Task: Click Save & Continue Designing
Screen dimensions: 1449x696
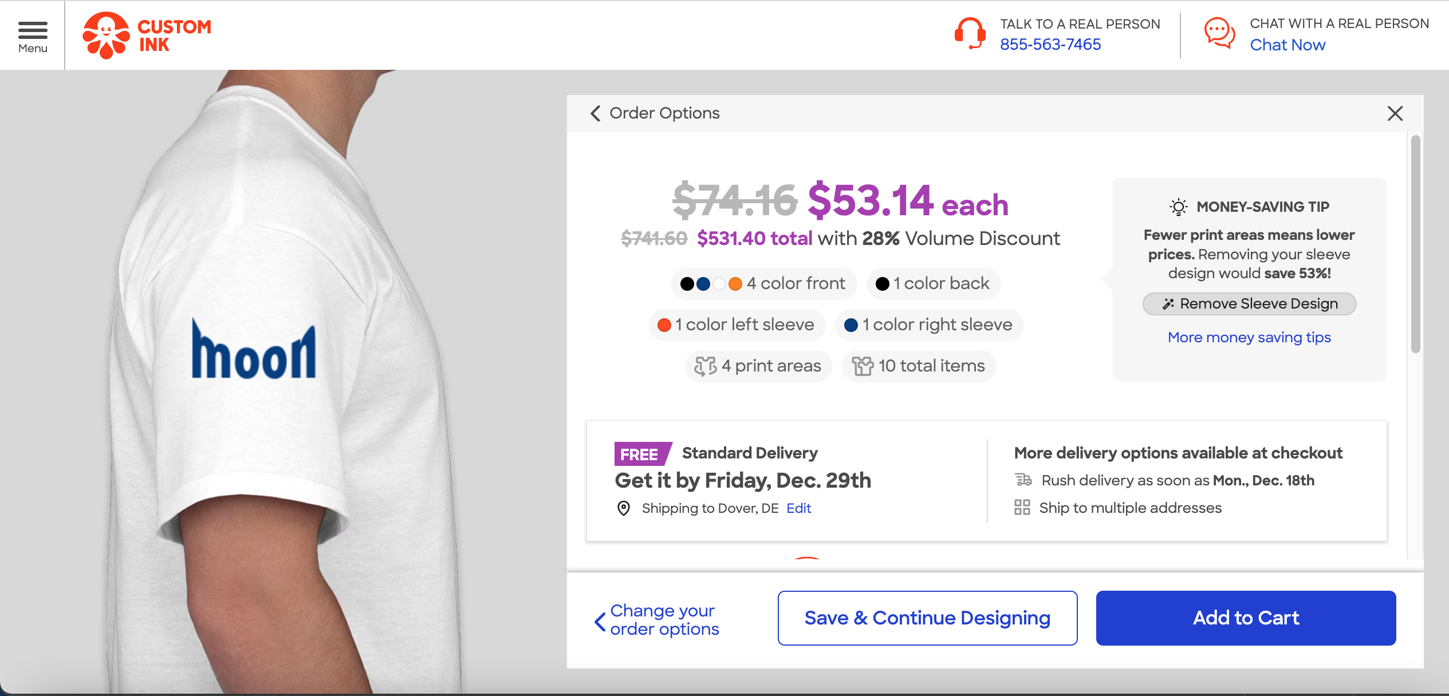Action: tap(927, 618)
